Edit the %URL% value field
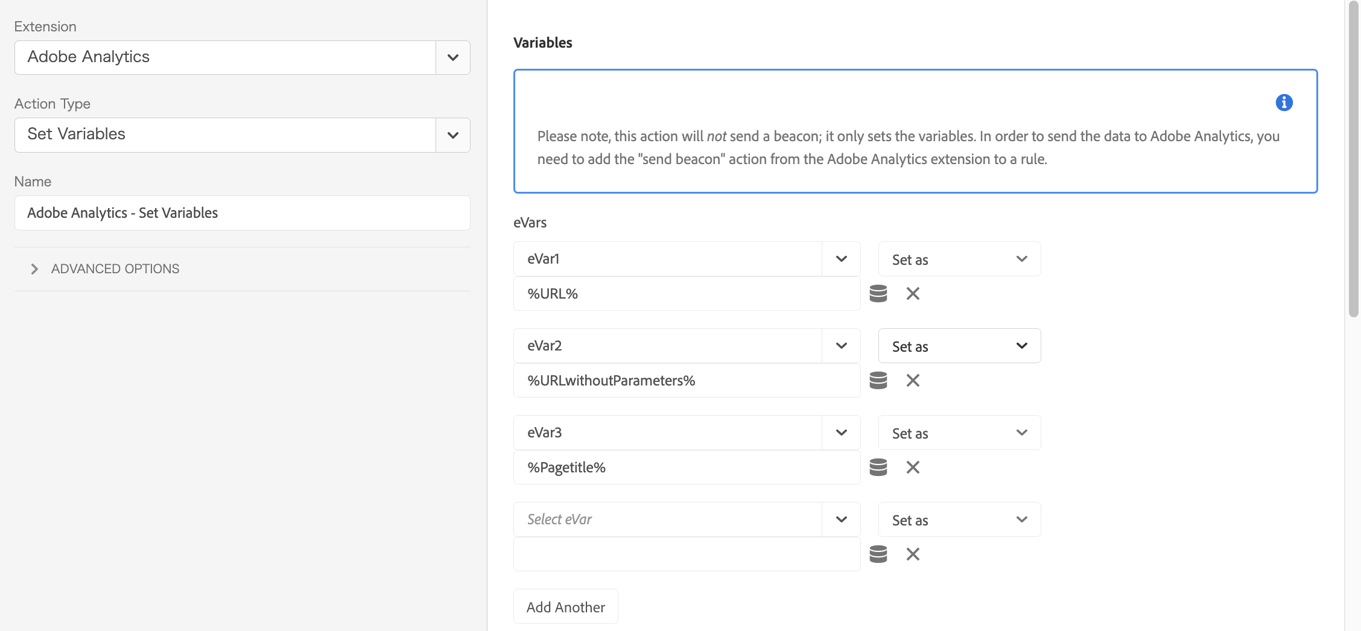Viewport: 1361px width, 631px height. pos(687,294)
